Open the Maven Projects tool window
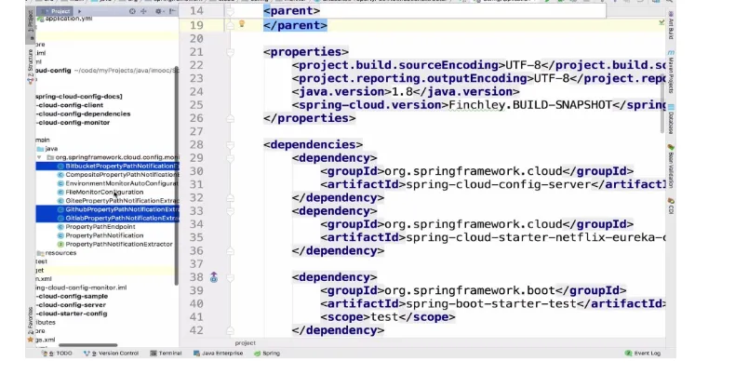Viewport: 735px width, 374px height. click(x=671, y=71)
